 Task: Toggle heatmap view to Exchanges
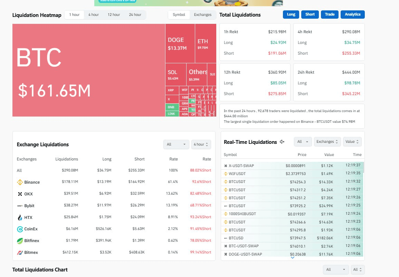pyautogui.click(x=203, y=15)
